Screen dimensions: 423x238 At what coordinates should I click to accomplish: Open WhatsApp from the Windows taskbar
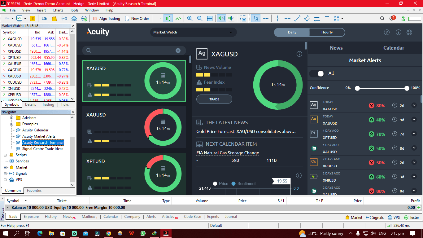[x=143, y=233]
